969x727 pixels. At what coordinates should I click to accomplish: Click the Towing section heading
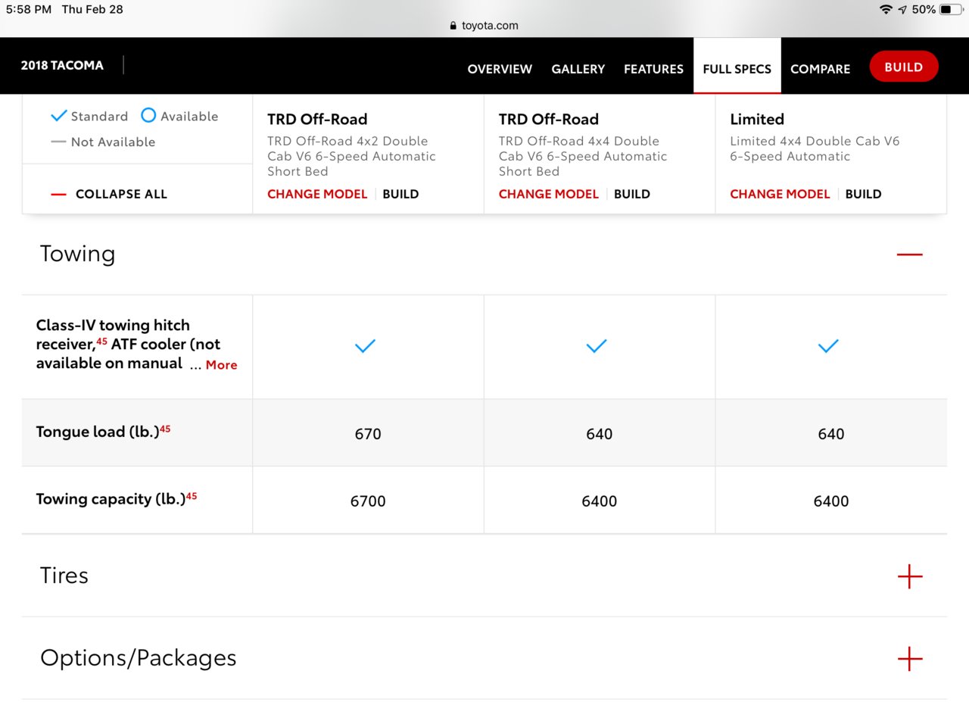click(x=77, y=254)
